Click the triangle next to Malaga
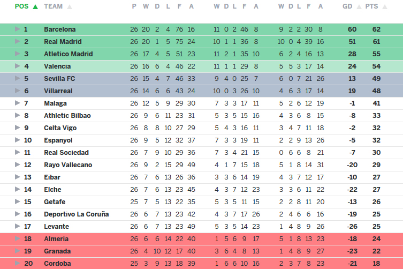This screenshot has height=269, width=403. tap(17, 103)
